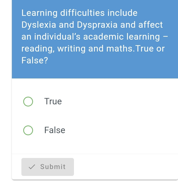Click "reading, writing" in the question header
The image size is (178, 182).
click(x=54, y=49)
